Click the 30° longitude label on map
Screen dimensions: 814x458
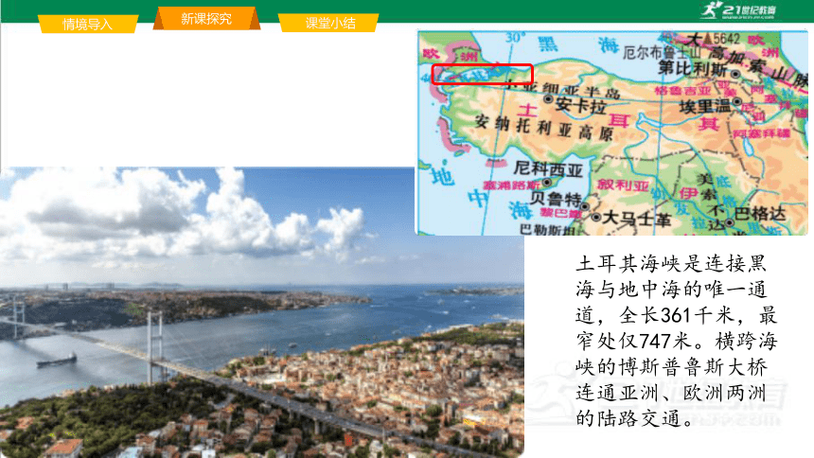[x=515, y=38]
